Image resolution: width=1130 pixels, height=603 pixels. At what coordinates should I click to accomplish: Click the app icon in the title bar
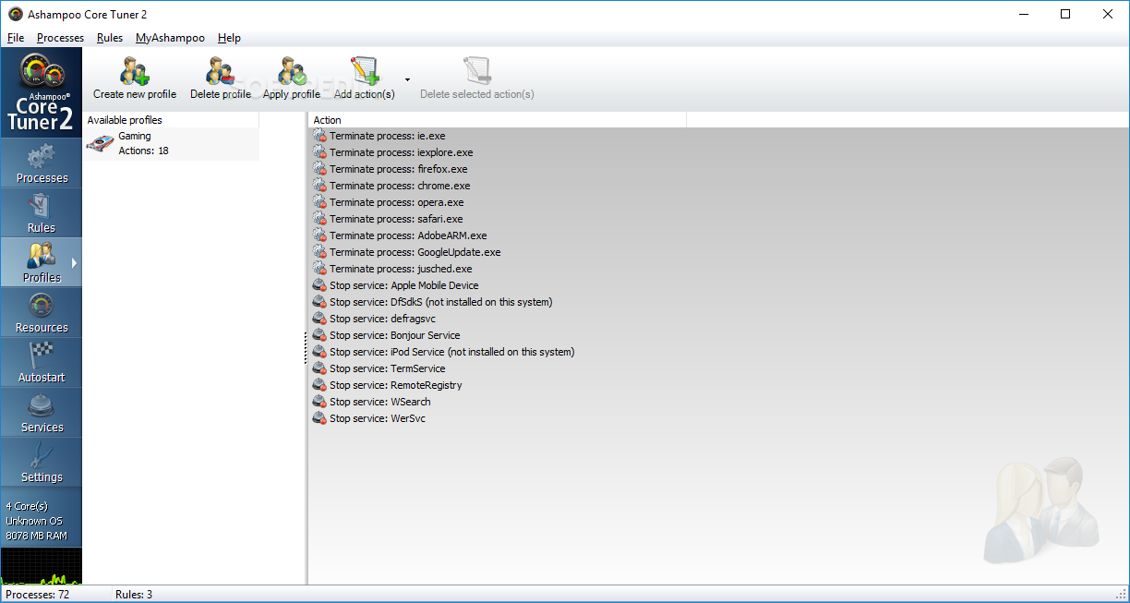[x=15, y=14]
